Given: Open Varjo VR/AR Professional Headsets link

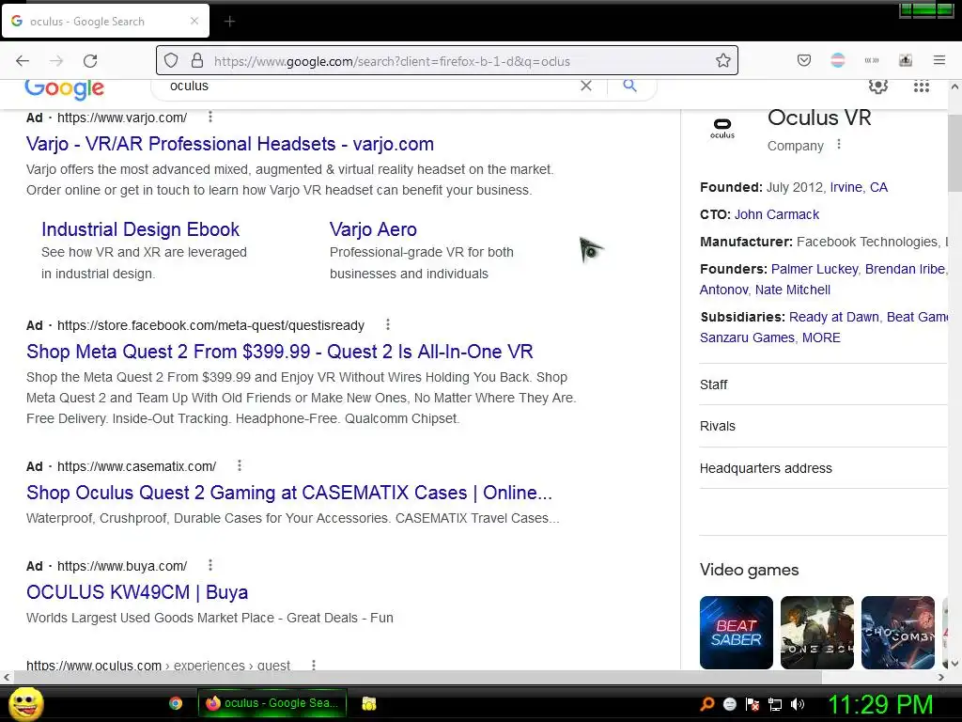Looking at the screenshot, I should pyautogui.click(x=230, y=144).
